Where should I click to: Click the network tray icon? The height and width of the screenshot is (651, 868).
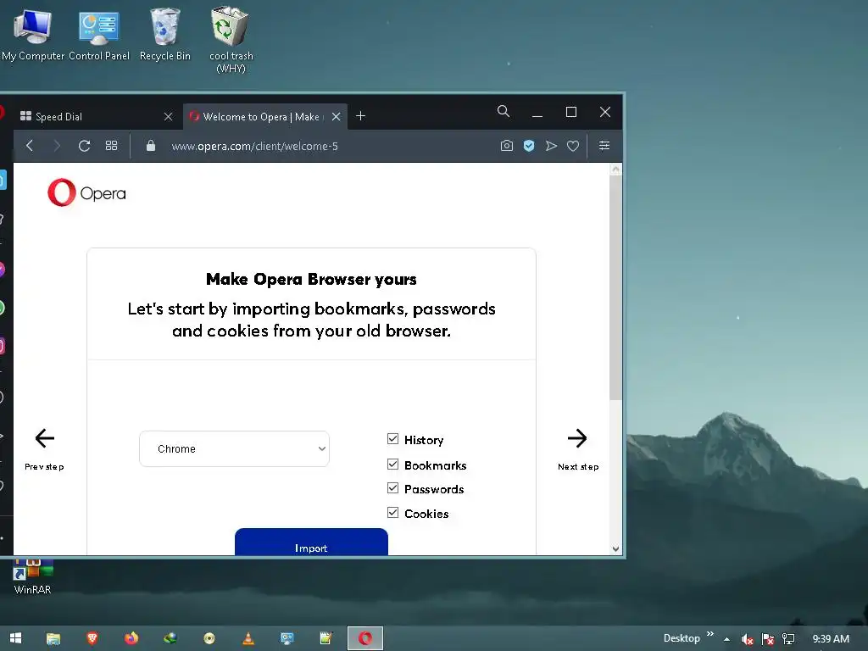(x=788, y=639)
